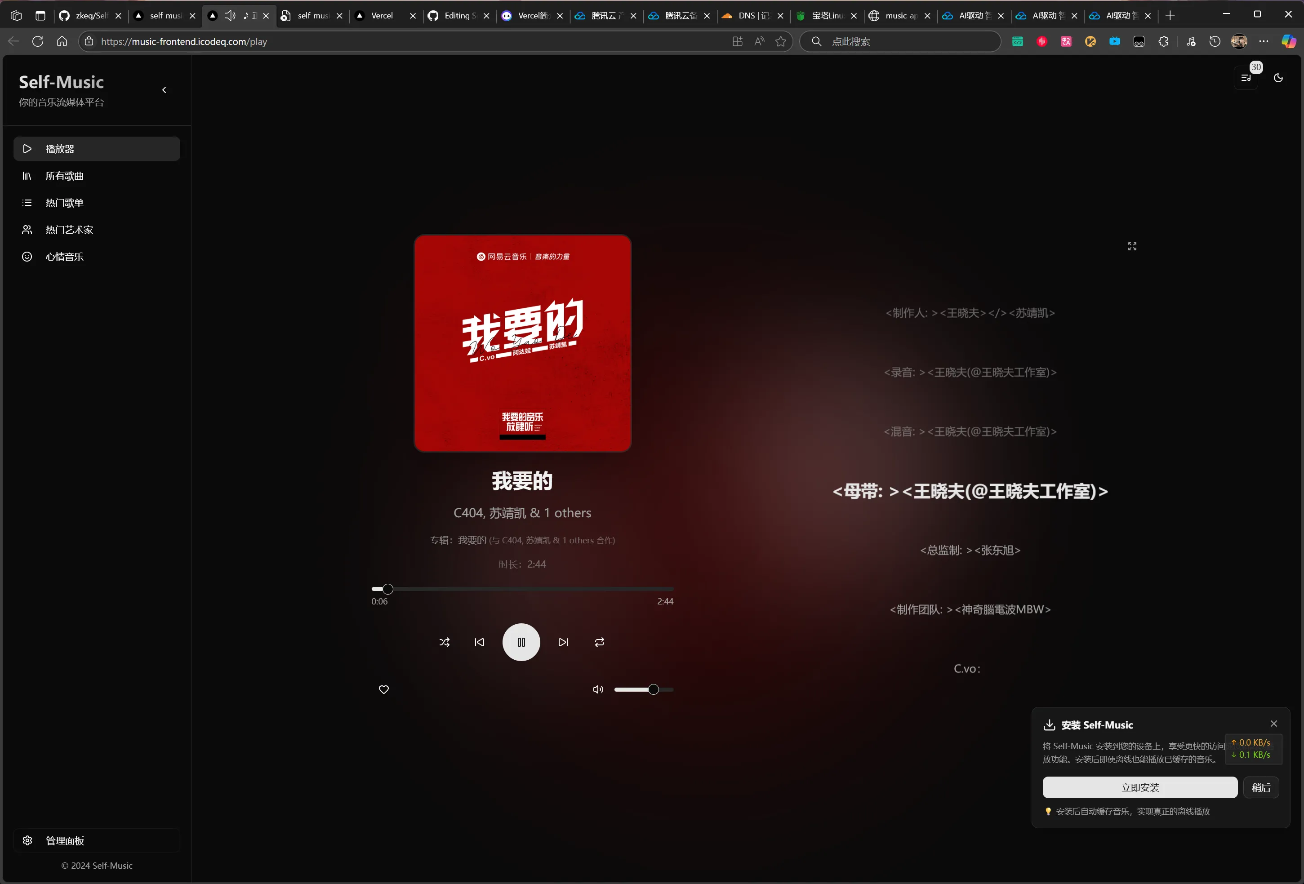Click the blue bilibili extension icon

pyautogui.click(x=1114, y=41)
